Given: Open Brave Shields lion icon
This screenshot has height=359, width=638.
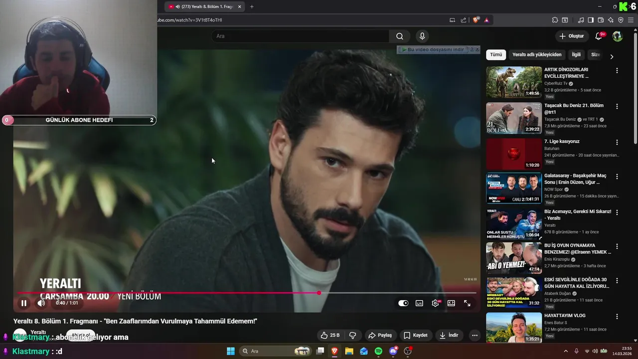Looking at the screenshot, I should tap(476, 20).
